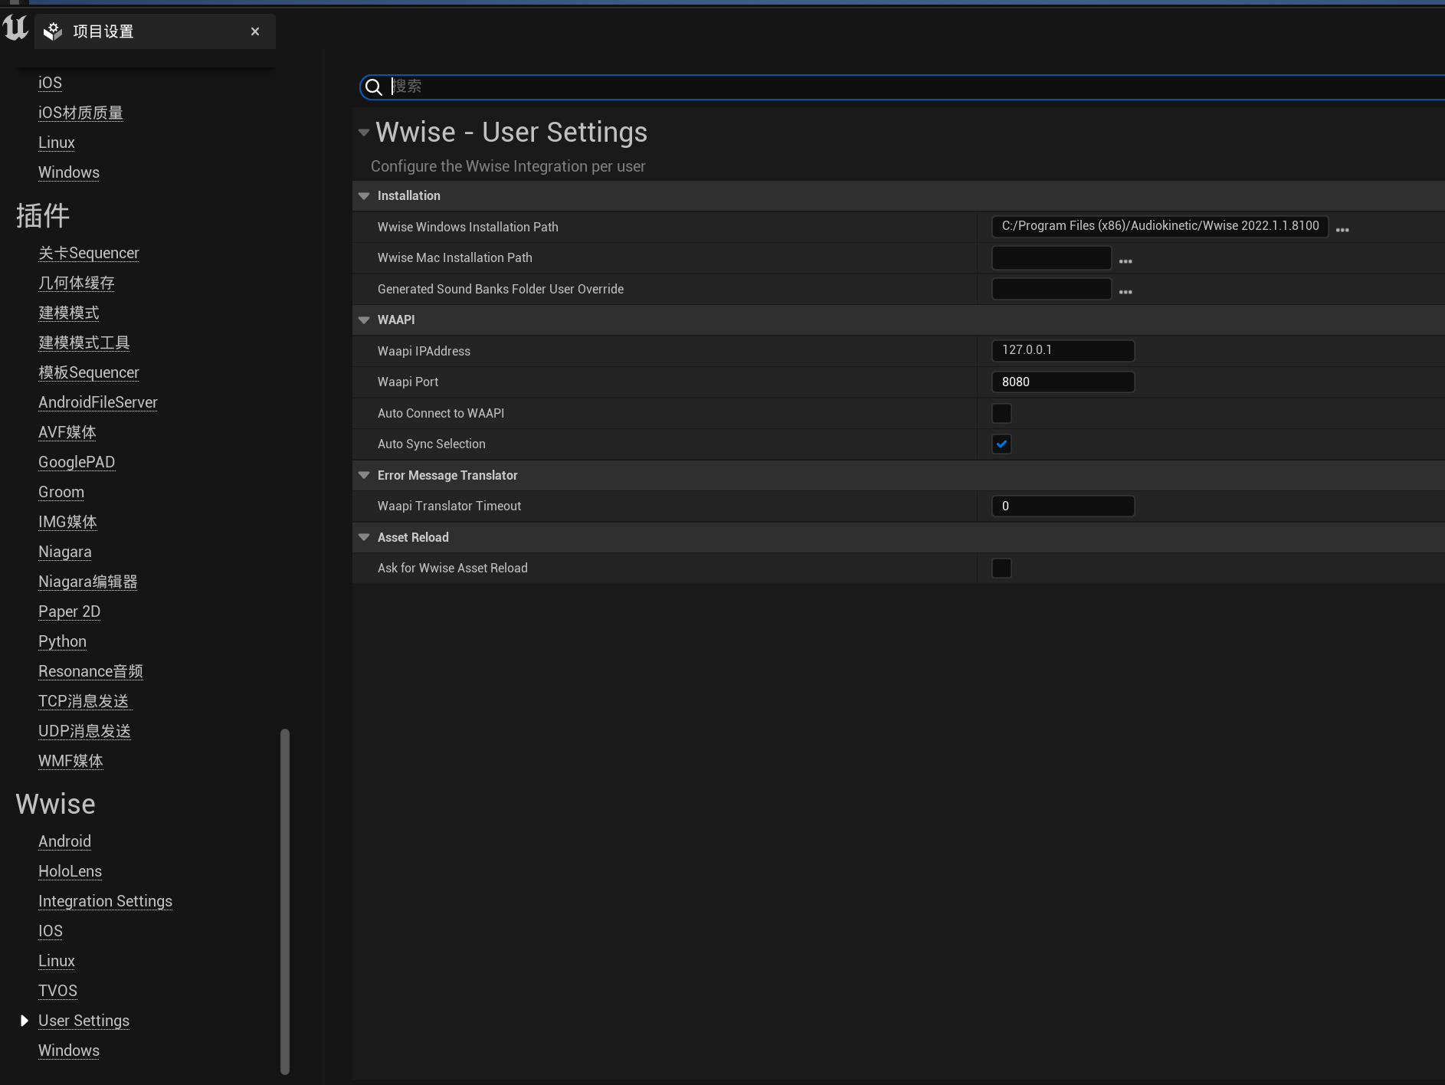Enable Ask for Wwise Asset Reload
Screen dimensions: 1445x1085
(x=1001, y=568)
